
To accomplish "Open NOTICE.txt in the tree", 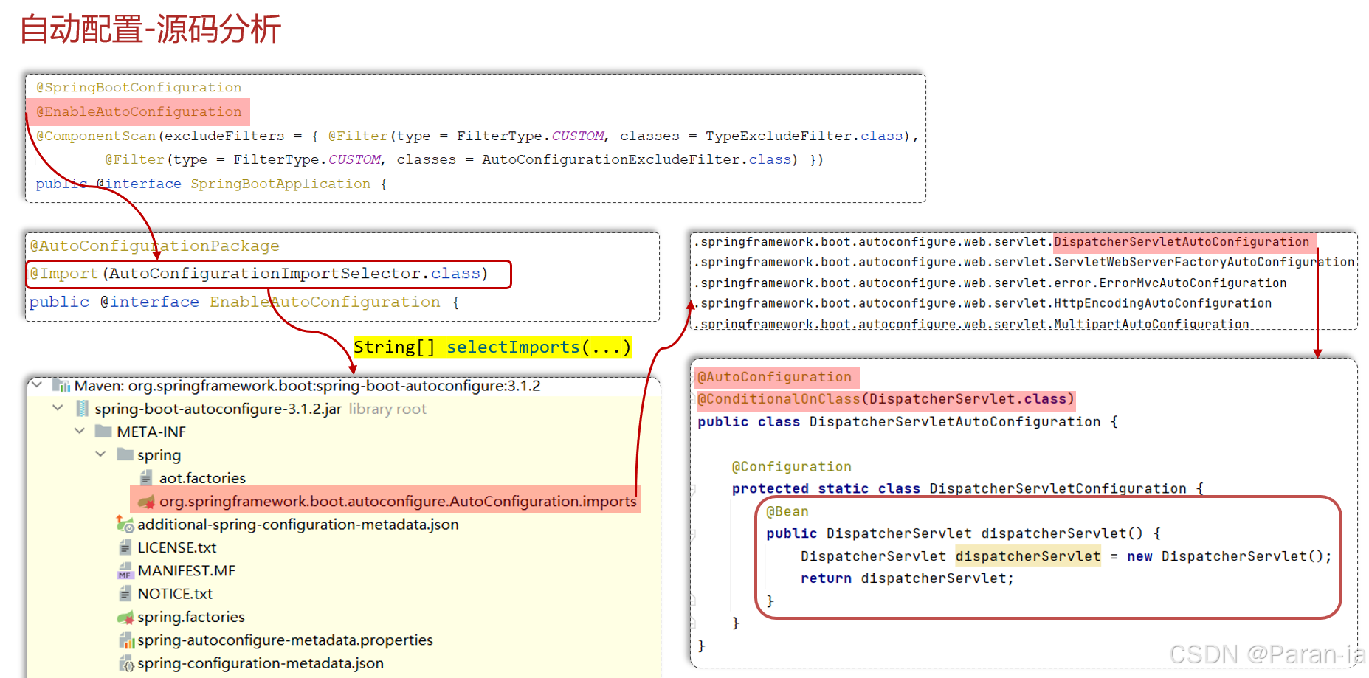I will point(175,594).
